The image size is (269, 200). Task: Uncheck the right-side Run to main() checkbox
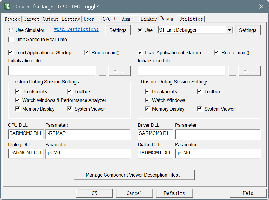click(217, 52)
